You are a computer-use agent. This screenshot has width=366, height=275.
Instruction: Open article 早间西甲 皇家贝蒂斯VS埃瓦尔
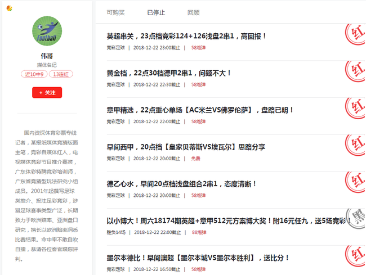(x=186, y=147)
